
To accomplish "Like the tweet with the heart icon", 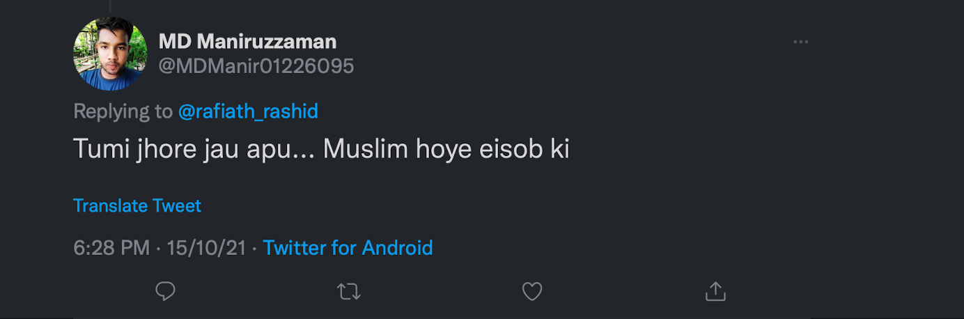I will coord(532,291).
